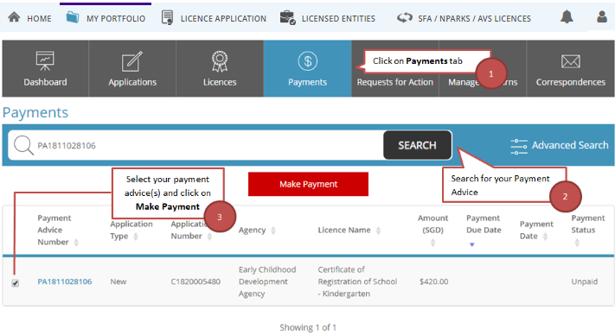The height and width of the screenshot is (335, 615).
Task: Sort by Payment Date column arrows
Action: point(545,237)
